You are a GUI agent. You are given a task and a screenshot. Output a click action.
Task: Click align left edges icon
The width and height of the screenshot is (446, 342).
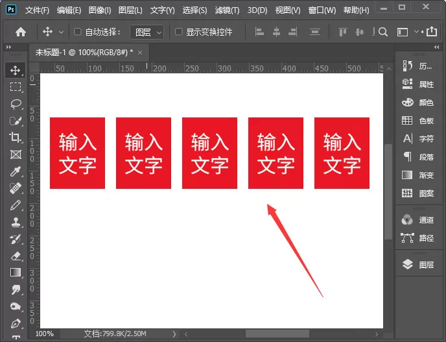pos(259,32)
